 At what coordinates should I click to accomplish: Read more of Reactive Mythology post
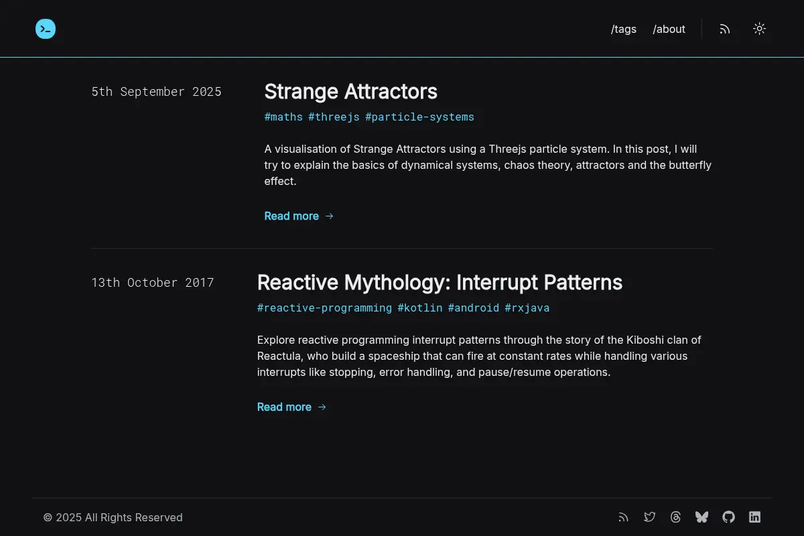tap(291, 407)
